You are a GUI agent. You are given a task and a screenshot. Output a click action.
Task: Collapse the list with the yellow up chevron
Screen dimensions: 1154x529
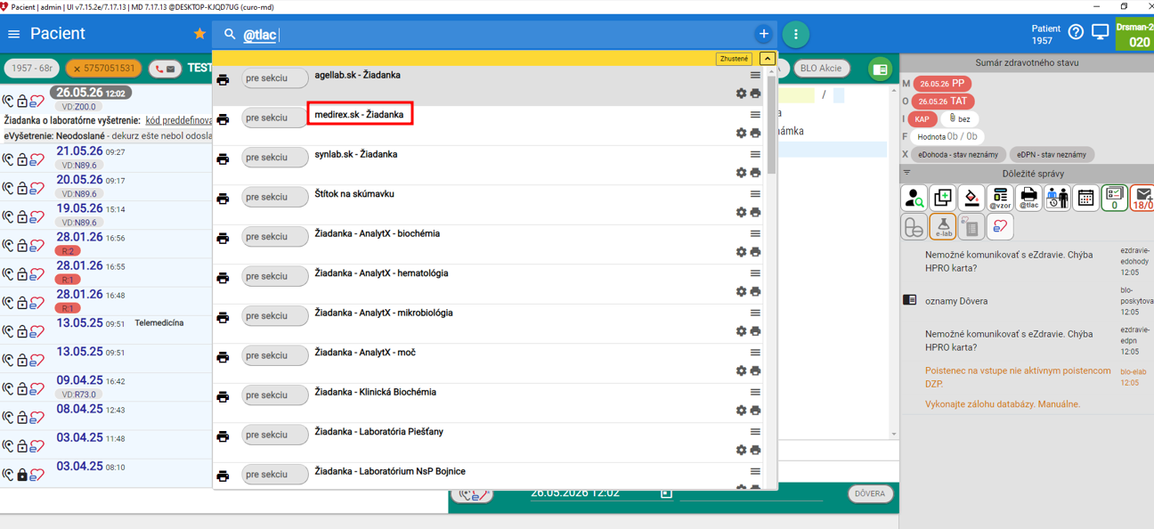(x=767, y=59)
